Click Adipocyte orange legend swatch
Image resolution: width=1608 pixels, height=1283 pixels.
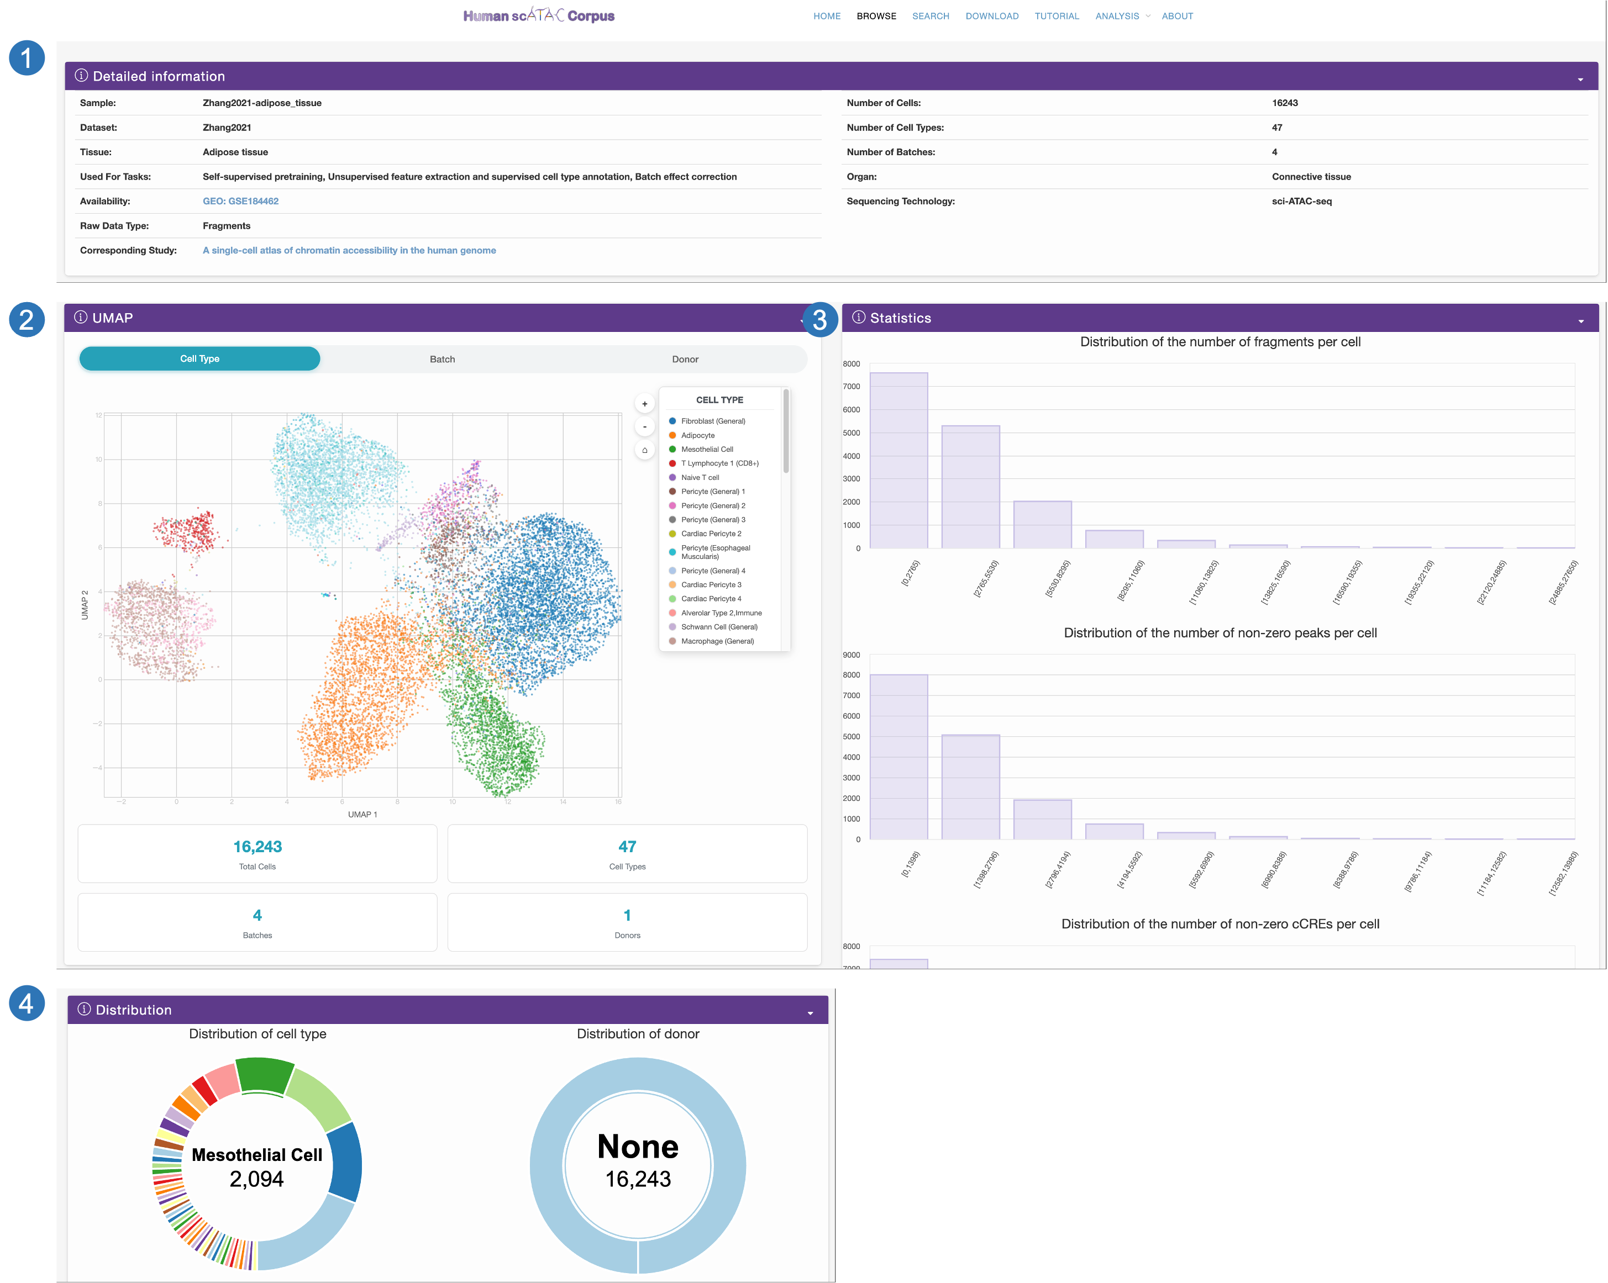pos(672,435)
